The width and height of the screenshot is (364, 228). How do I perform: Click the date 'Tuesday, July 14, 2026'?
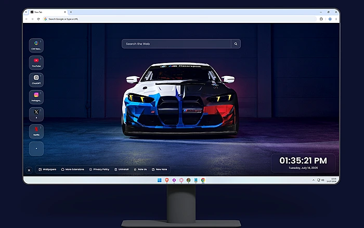303,168
